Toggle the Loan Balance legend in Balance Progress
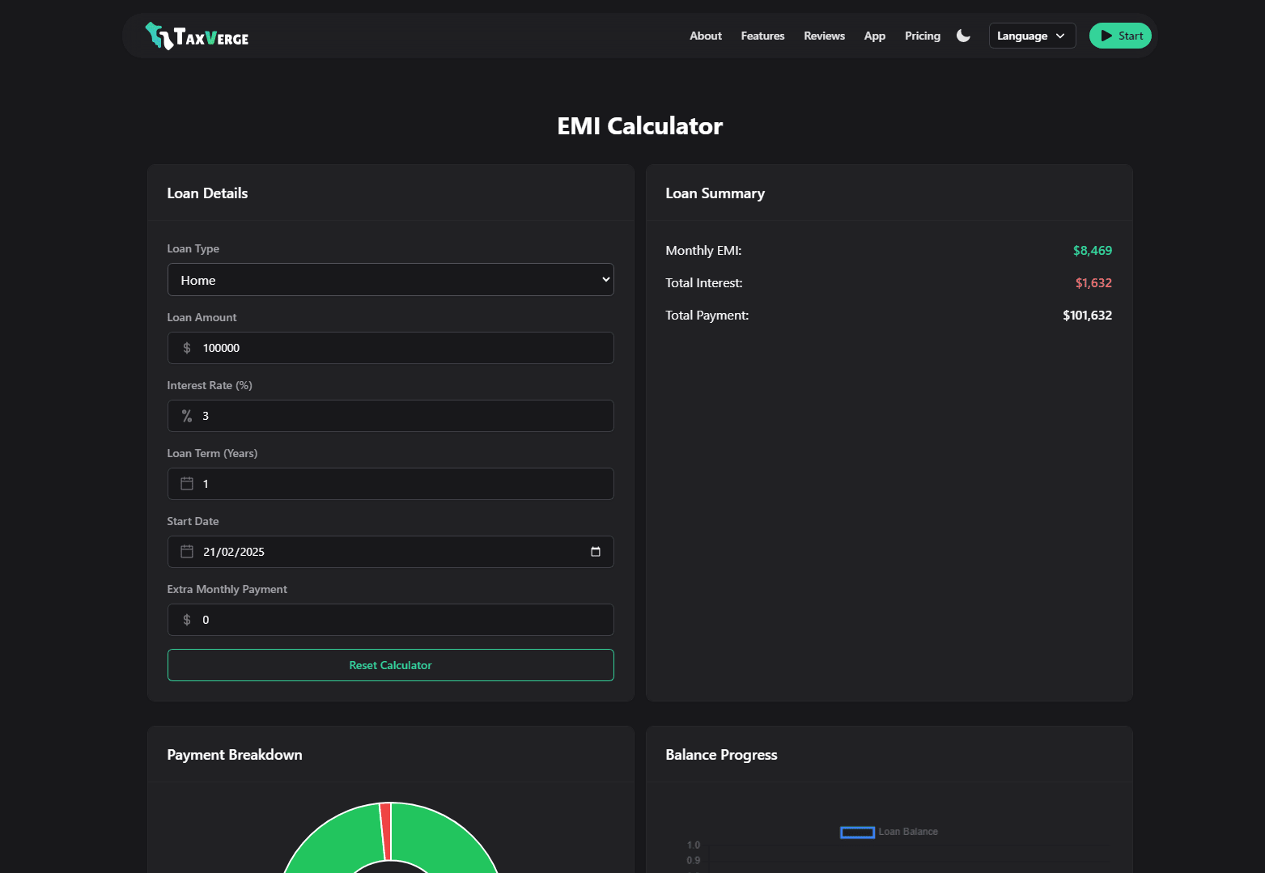 point(889,832)
